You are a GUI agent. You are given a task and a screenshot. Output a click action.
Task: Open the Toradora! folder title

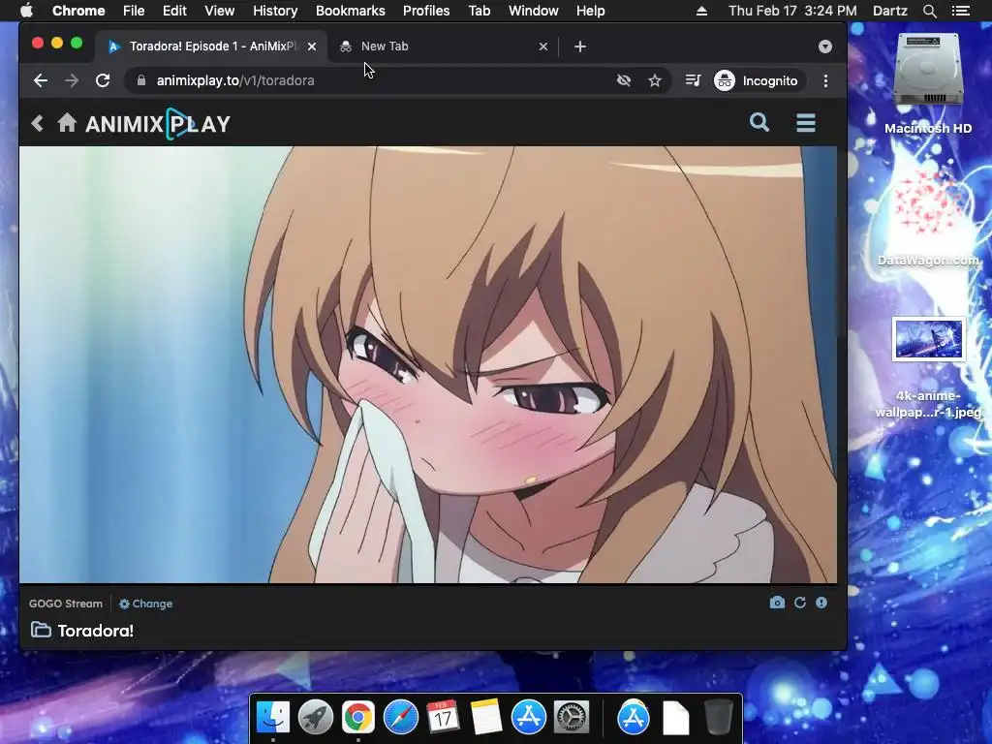[96, 631]
